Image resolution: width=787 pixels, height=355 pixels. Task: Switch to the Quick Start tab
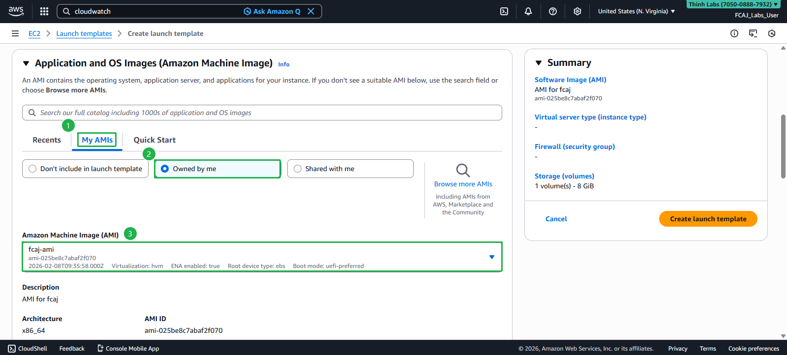tap(154, 140)
